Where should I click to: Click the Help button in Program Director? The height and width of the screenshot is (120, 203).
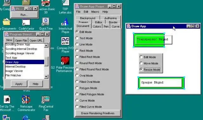[36, 84]
